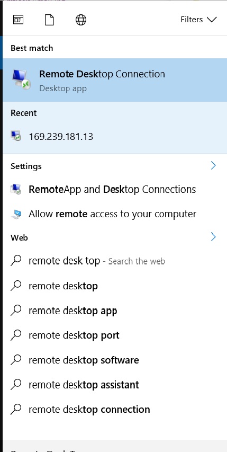227x452 pixels.
Task: Select the Documents filter icon
Action: [x=50, y=20]
